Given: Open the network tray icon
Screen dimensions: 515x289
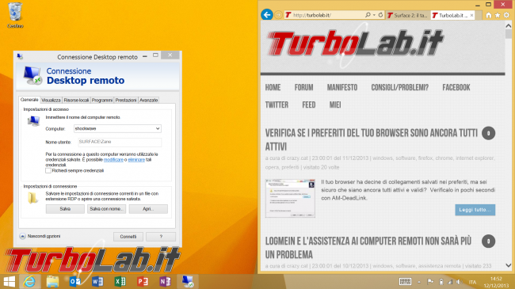Looking at the screenshot, I should click(x=450, y=281).
